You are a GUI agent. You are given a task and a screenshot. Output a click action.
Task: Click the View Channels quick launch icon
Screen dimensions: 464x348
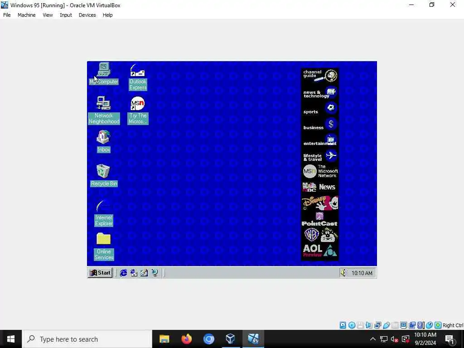(155, 272)
